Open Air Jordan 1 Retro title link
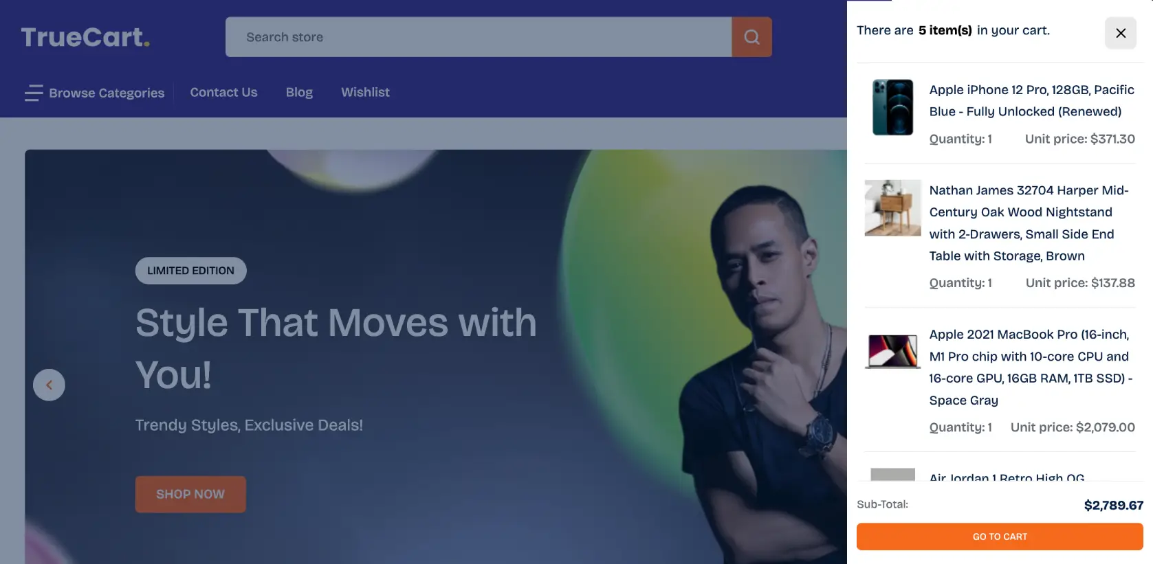The height and width of the screenshot is (564, 1153). 1007,476
